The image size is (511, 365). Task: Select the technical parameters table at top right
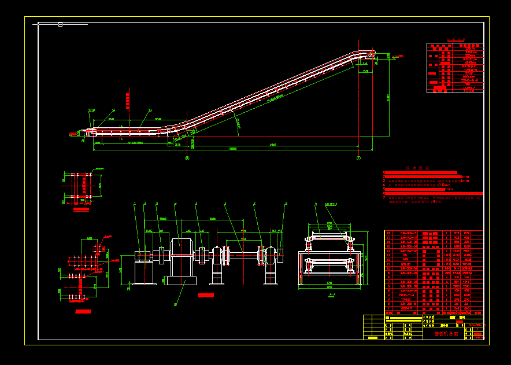[x=456, y=68]
